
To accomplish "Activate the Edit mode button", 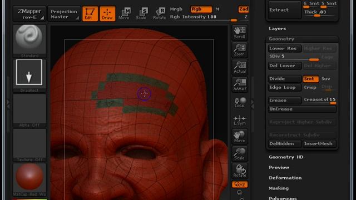I will [x=90, y=13].
